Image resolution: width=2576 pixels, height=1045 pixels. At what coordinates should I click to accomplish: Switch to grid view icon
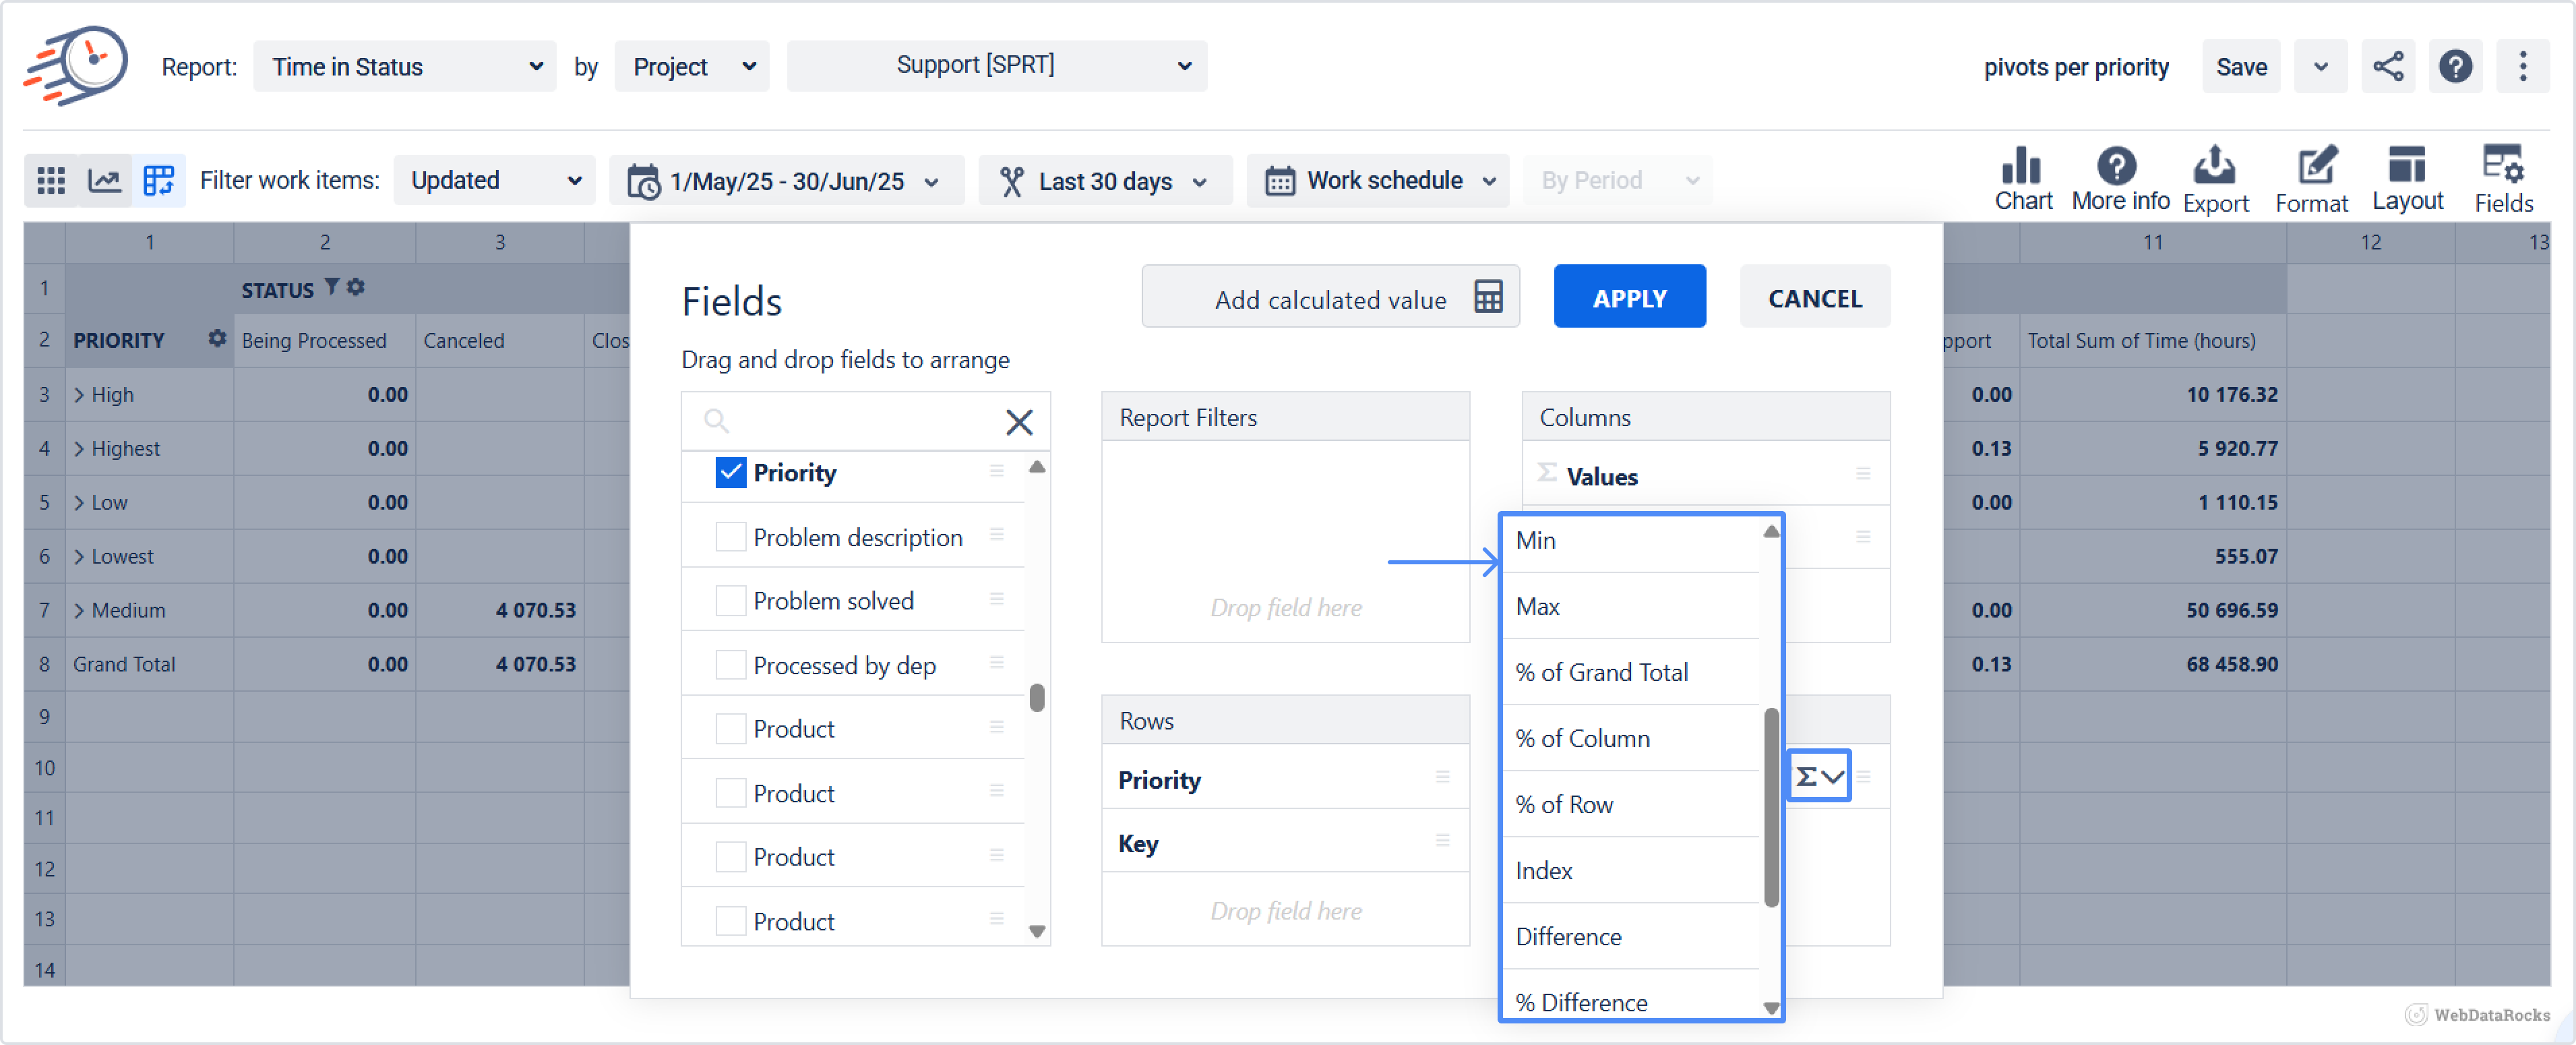pos(50,181)
